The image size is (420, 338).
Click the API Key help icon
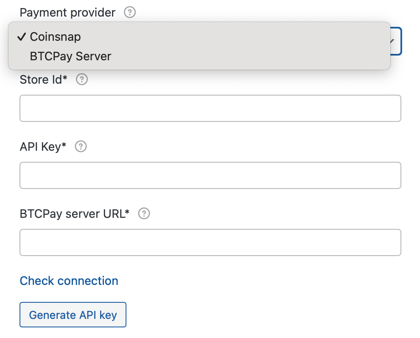pyautogui.click(x=80, y=146)
